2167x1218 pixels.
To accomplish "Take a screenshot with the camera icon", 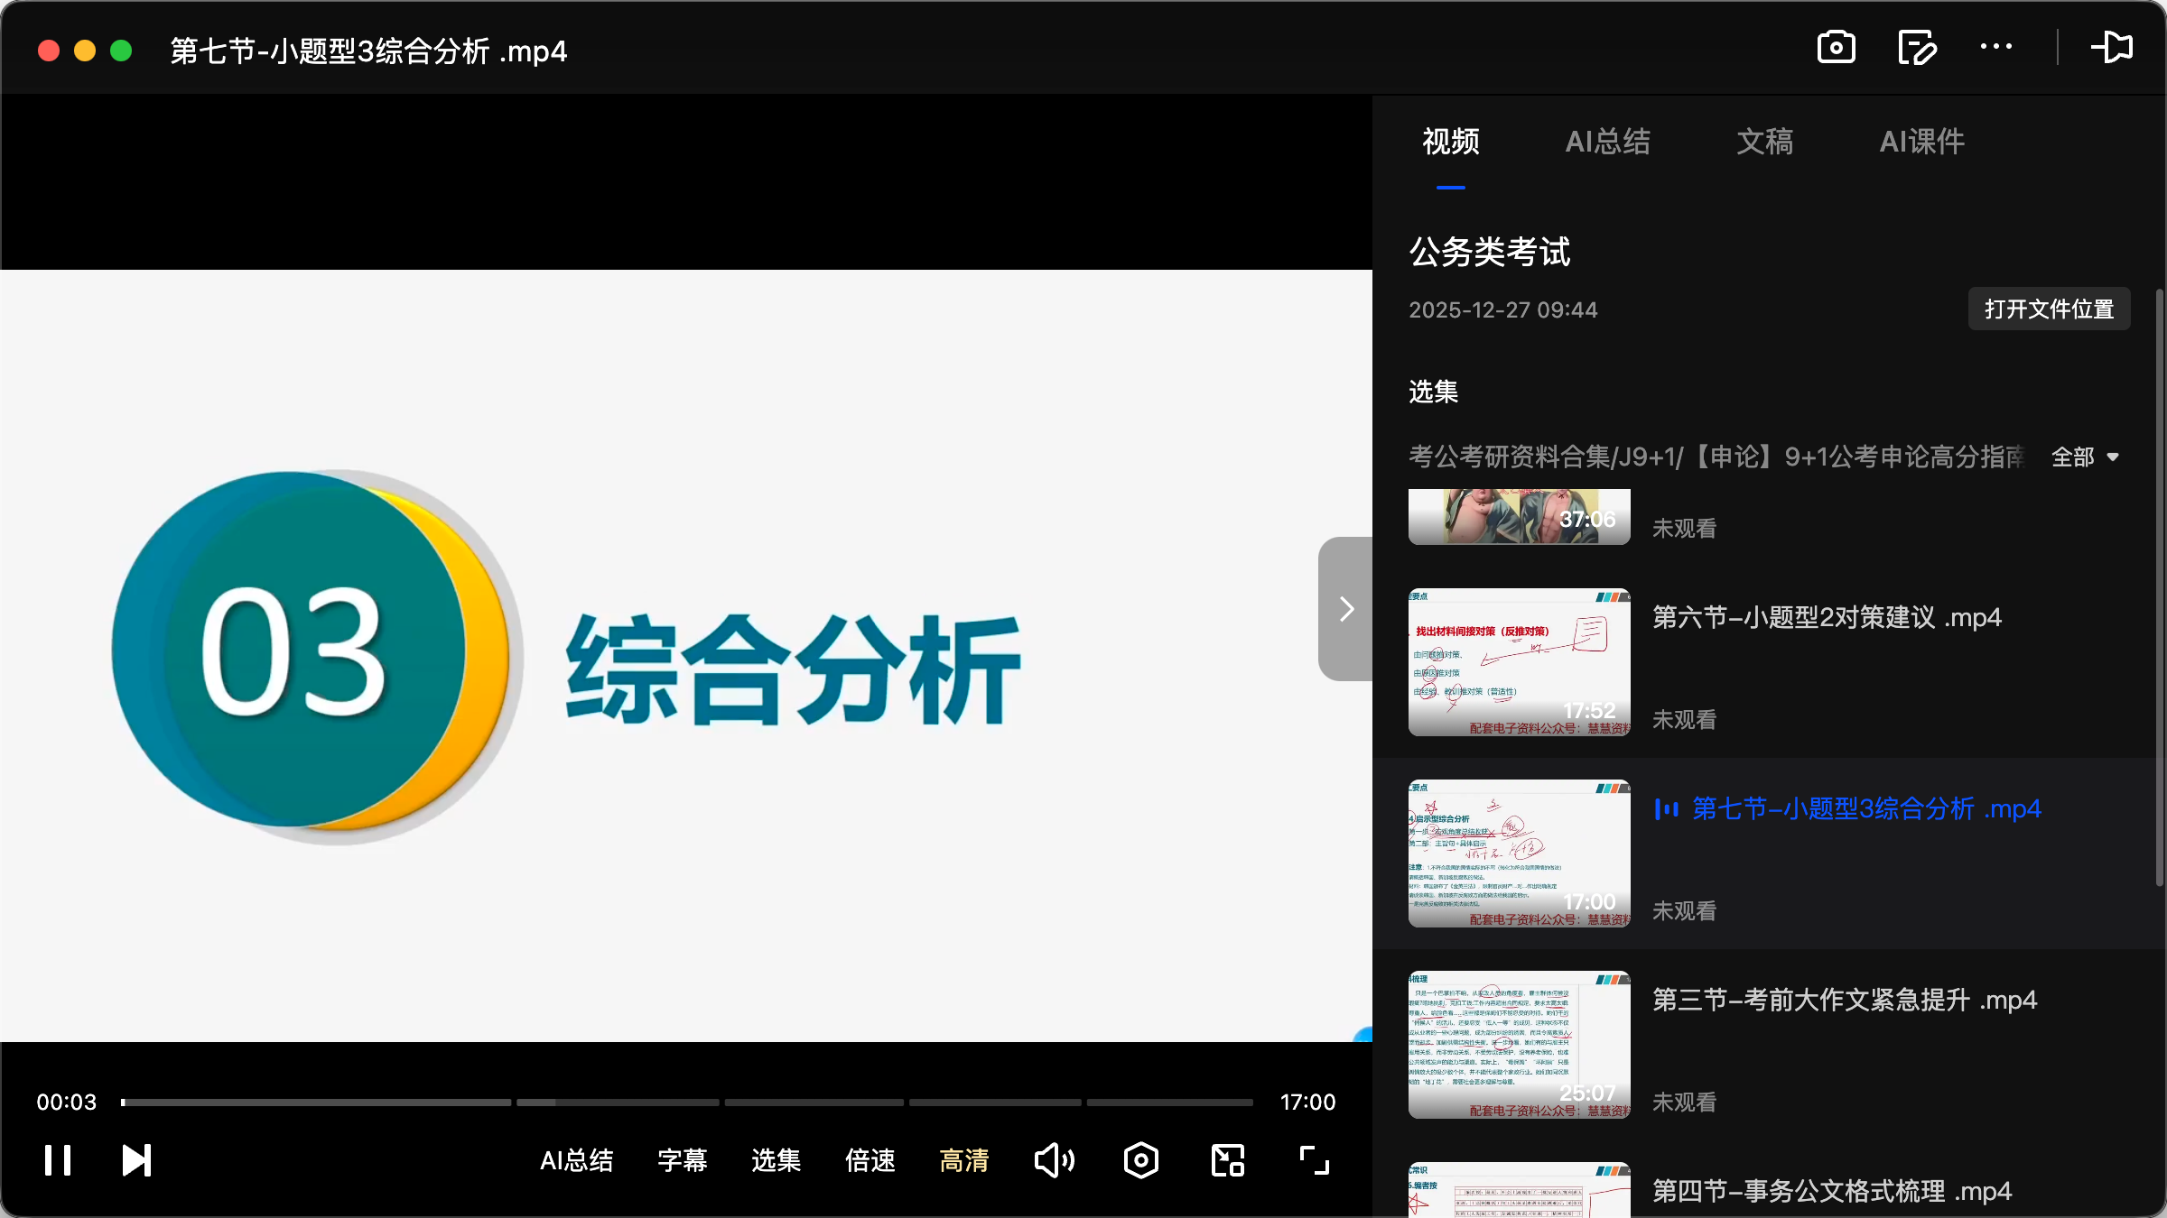I will click(x=1837, y=47).
